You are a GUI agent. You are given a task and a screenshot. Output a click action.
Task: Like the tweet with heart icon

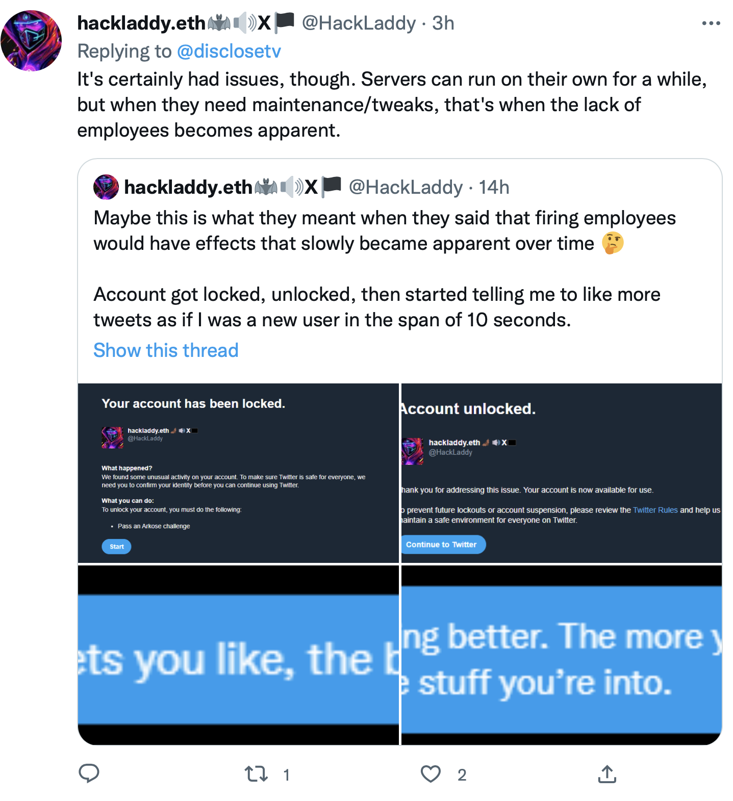coord(431,774)
